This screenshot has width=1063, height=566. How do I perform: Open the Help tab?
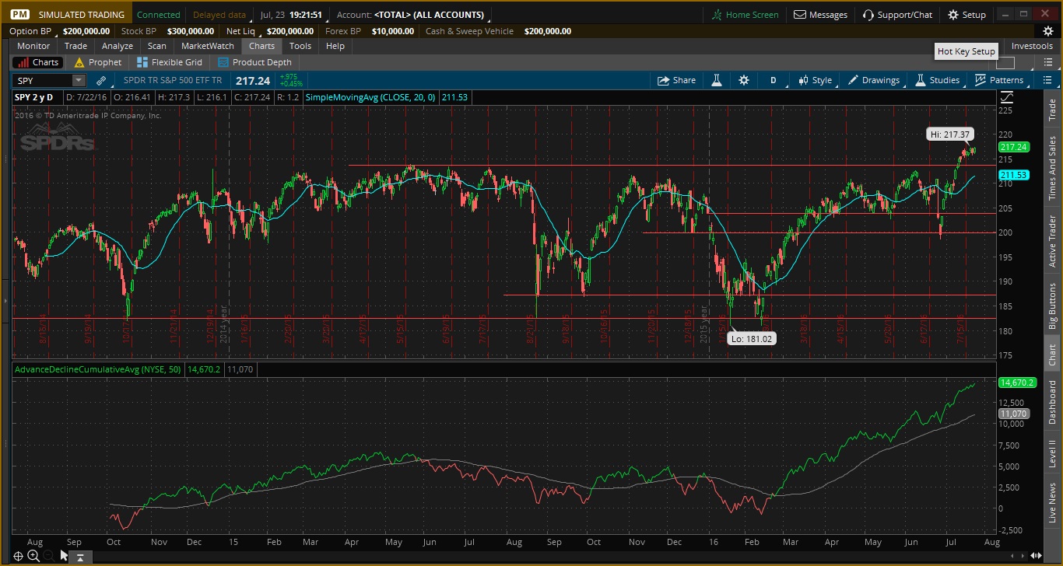335,46
